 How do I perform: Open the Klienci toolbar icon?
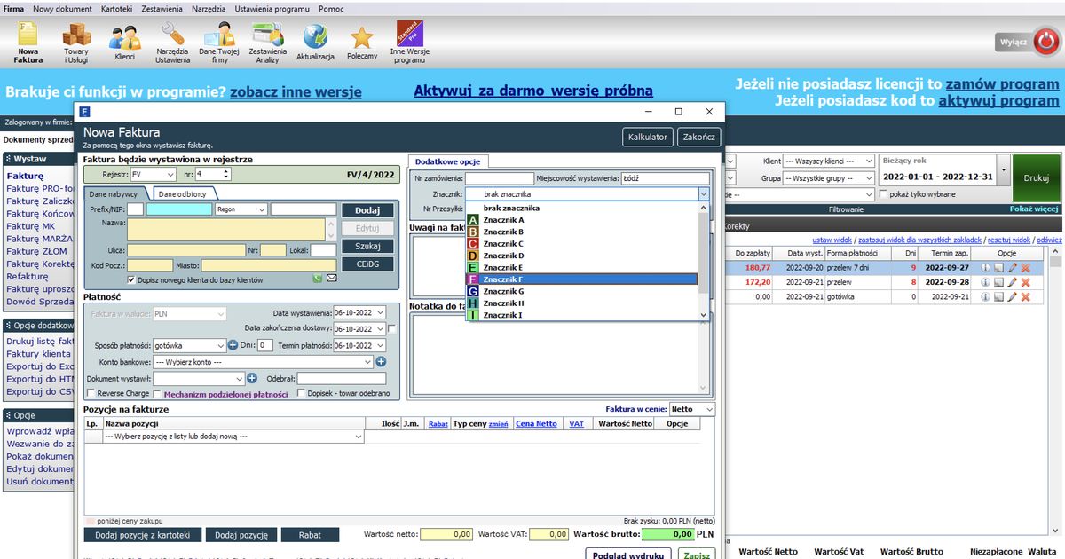pyautogui.click(x=125, y=43)
